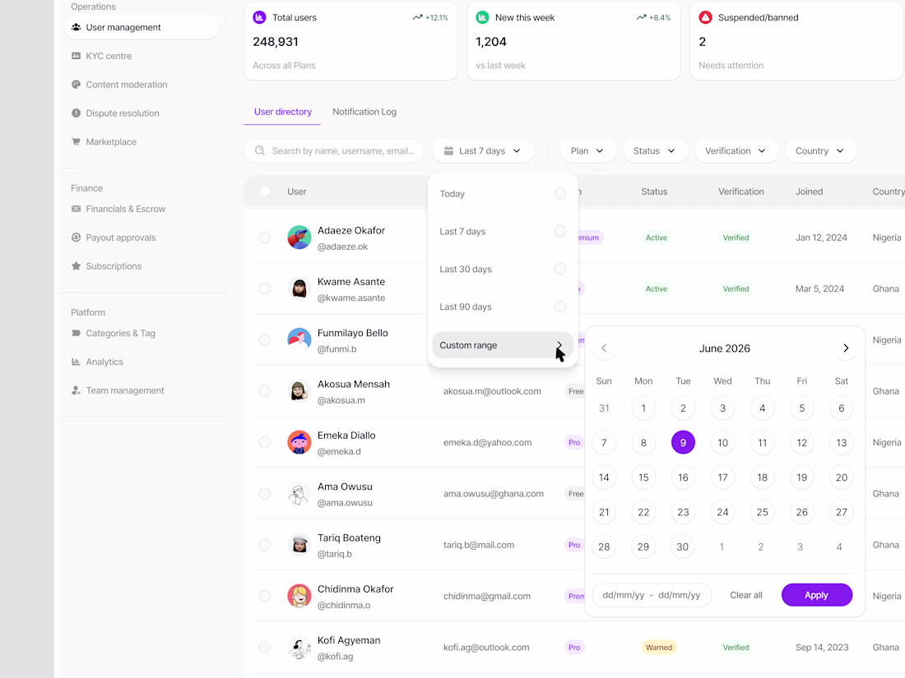Open the Last 7 days date dropdown
This screenshot has width=905, height=678.
click(x=482, y=150)
